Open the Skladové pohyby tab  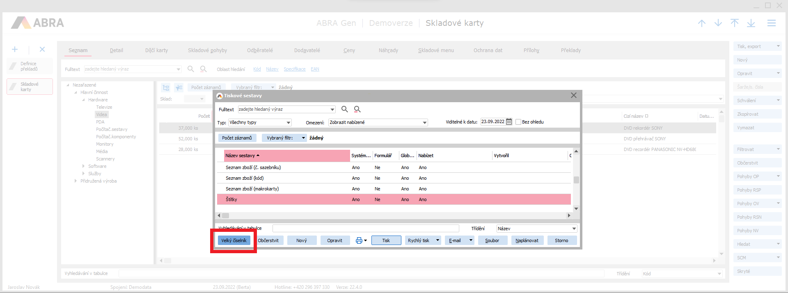(207, 50)
